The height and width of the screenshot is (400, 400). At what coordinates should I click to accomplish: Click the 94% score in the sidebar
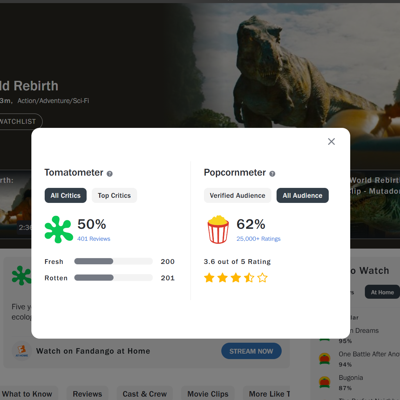point(345,365)
